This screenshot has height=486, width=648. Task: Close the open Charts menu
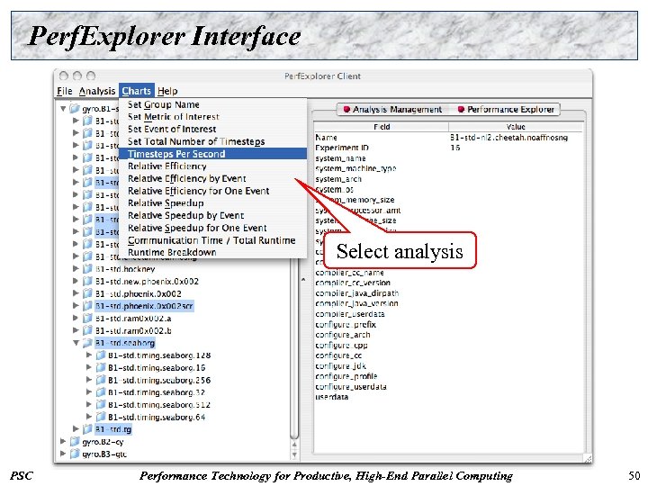(137, 91)
